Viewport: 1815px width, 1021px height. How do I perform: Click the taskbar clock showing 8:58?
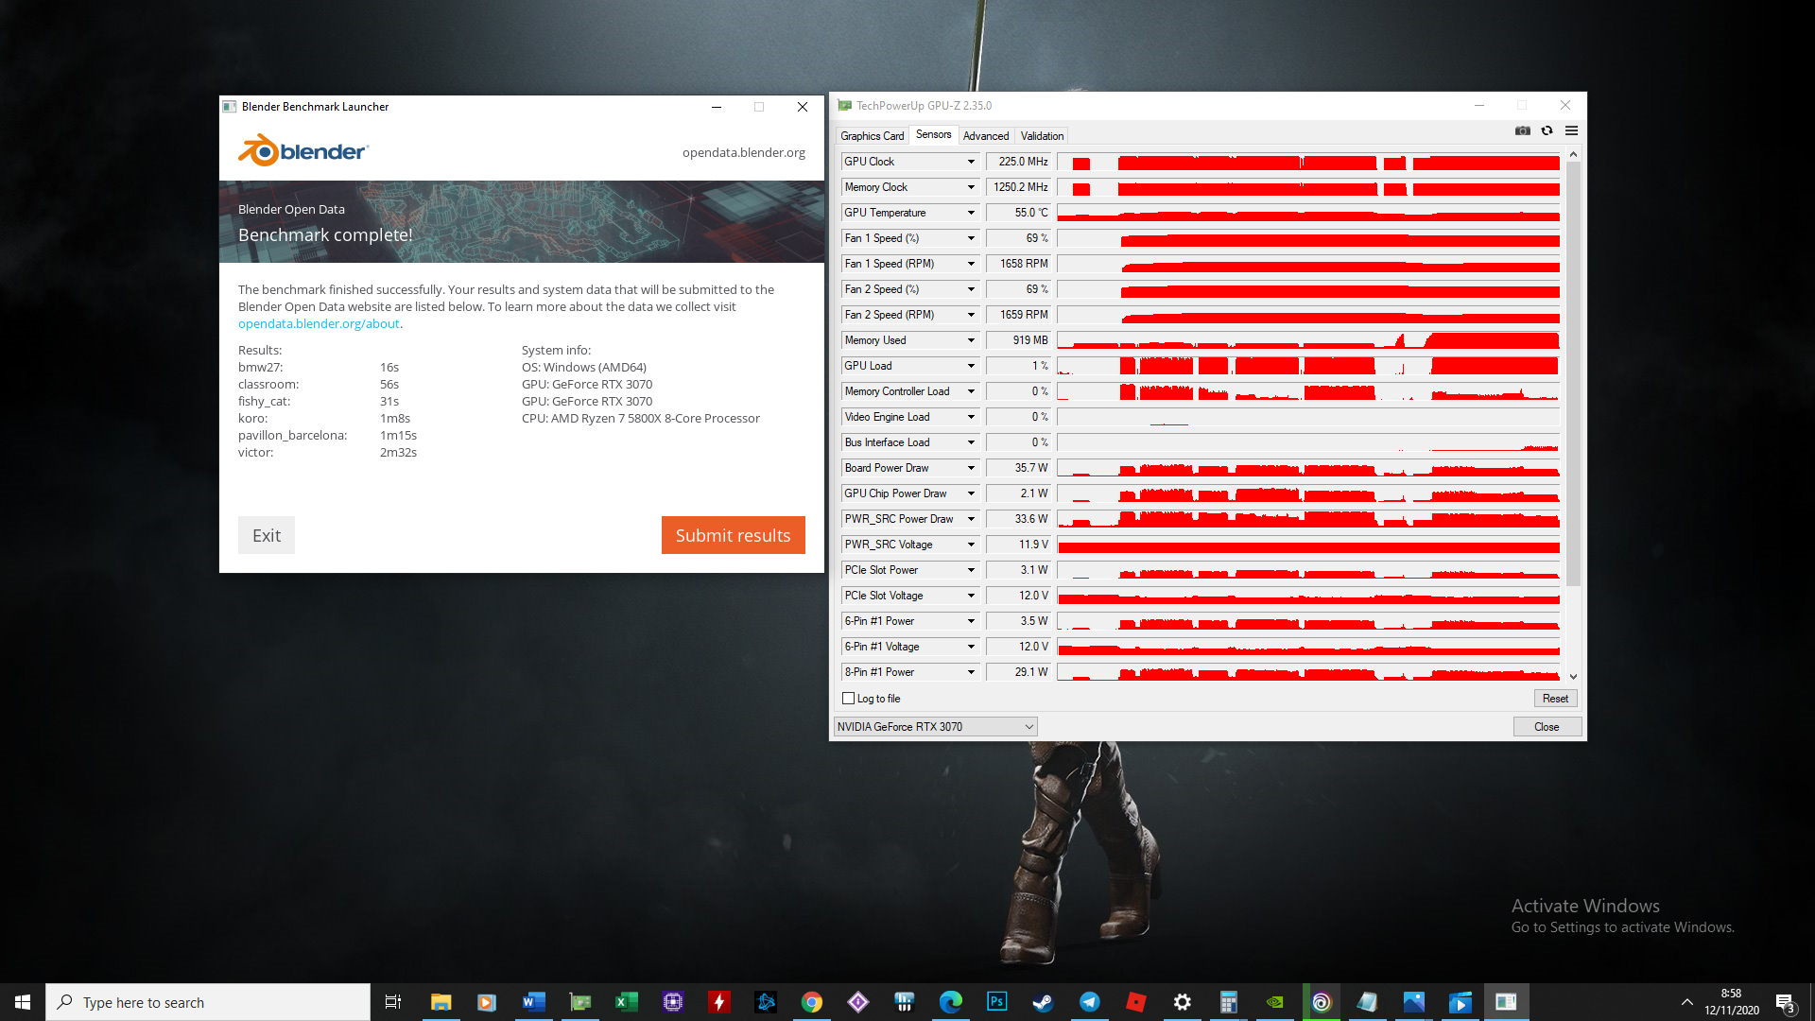click(1731, 1002)
